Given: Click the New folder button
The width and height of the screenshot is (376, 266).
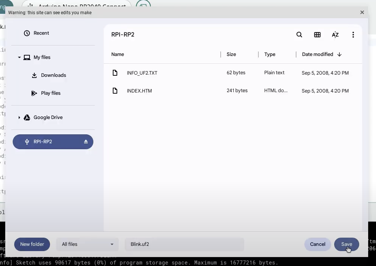Looking at the screenshot, I should pos(32,244).
